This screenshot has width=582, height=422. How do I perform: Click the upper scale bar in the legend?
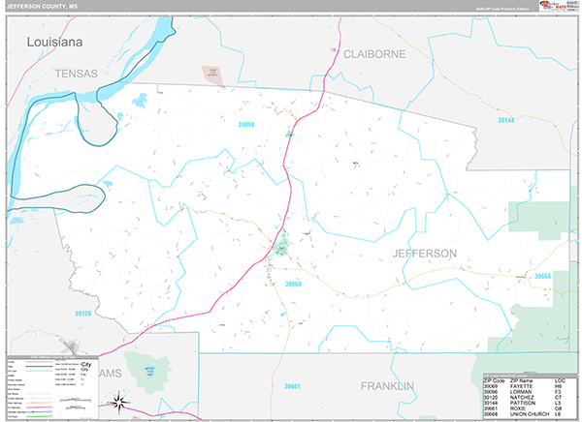pyautogui.click(x=76, y=400)
